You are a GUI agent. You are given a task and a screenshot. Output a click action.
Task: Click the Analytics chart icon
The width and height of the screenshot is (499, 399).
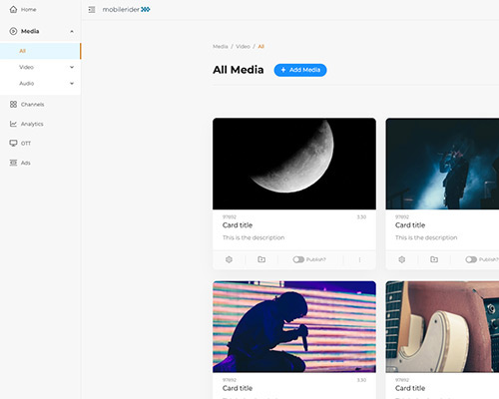tap(13, 124)
